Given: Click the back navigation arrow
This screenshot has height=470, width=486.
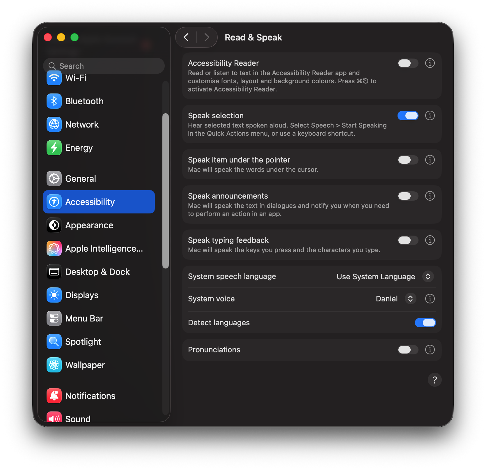Looking at the screenshot, I should pos(186,37).
